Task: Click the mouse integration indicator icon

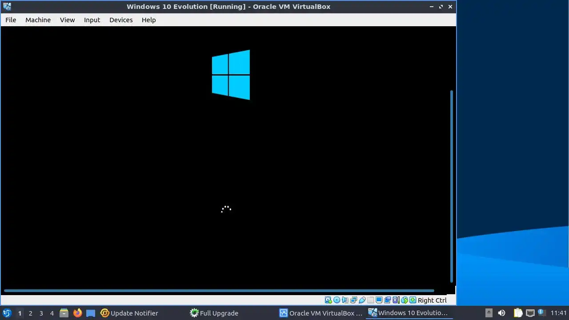Action: click(x=405, y=300)
